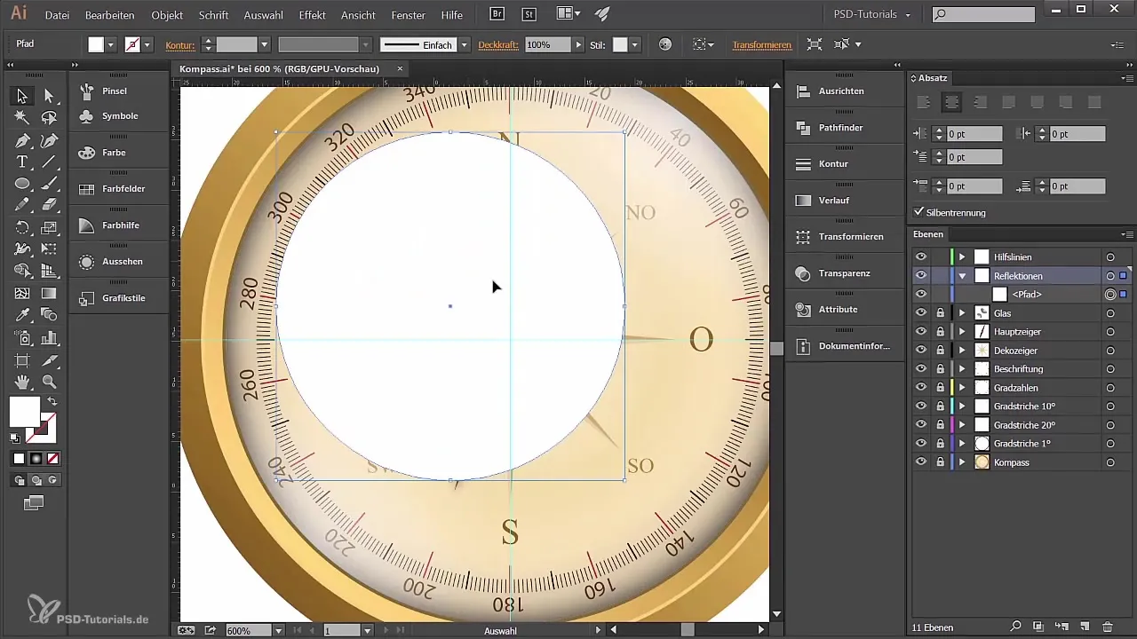The height and width of the screenshot is (639, 1137).
Task: Select the Kompass.ai document tab
Action: pyautogui.click(x=279, y=68)
